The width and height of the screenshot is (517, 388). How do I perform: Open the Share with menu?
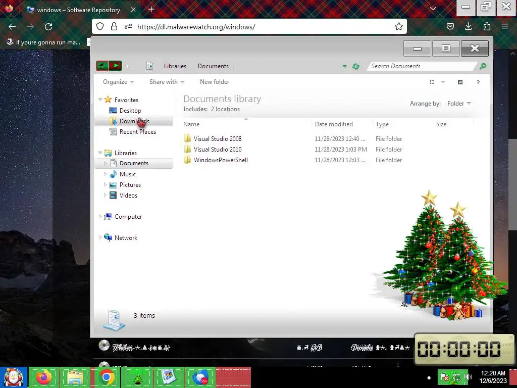167,82
